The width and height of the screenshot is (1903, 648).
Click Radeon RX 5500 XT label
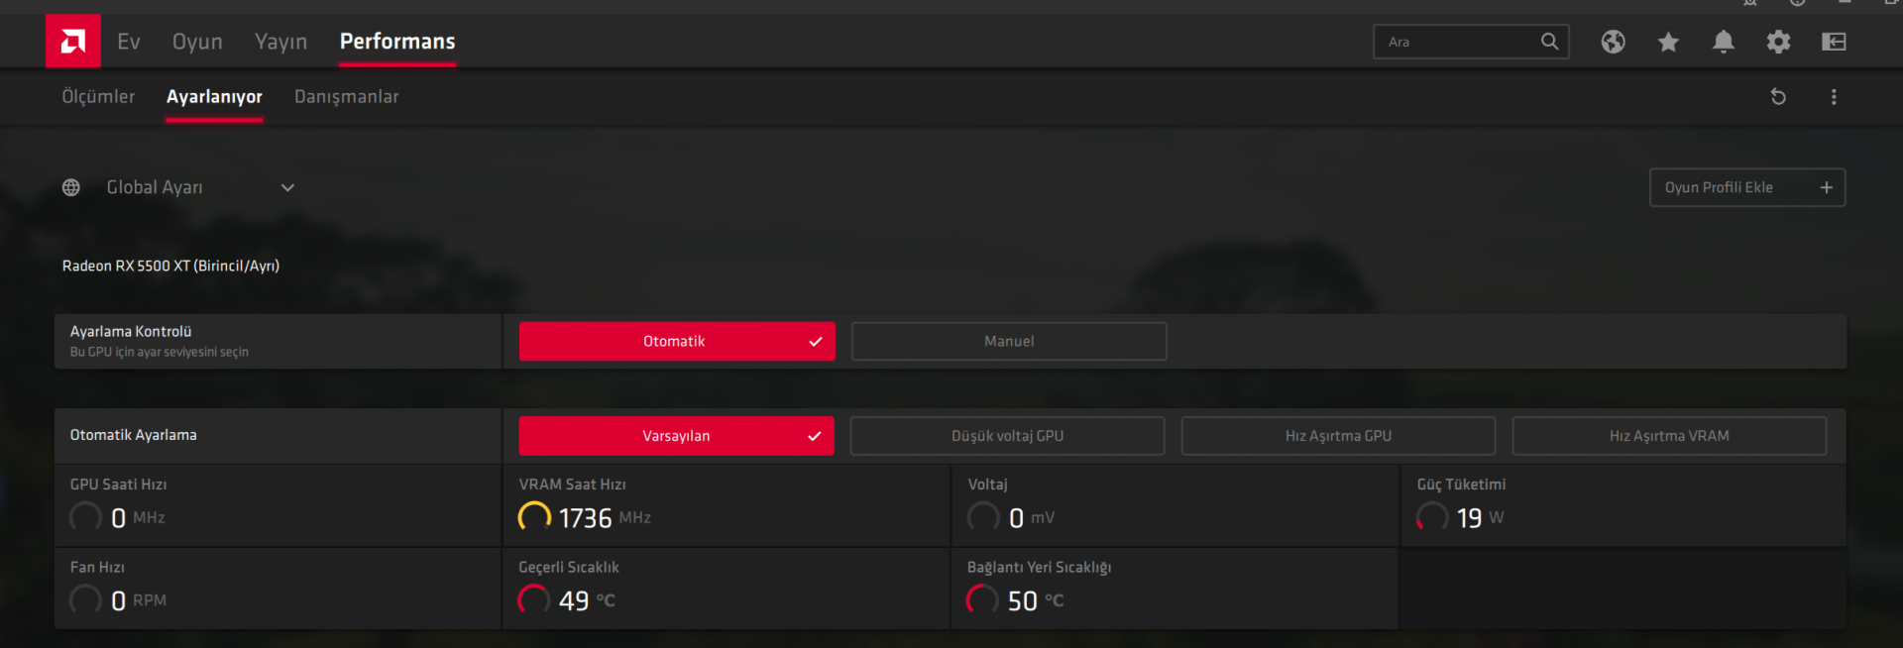point(170,266)
